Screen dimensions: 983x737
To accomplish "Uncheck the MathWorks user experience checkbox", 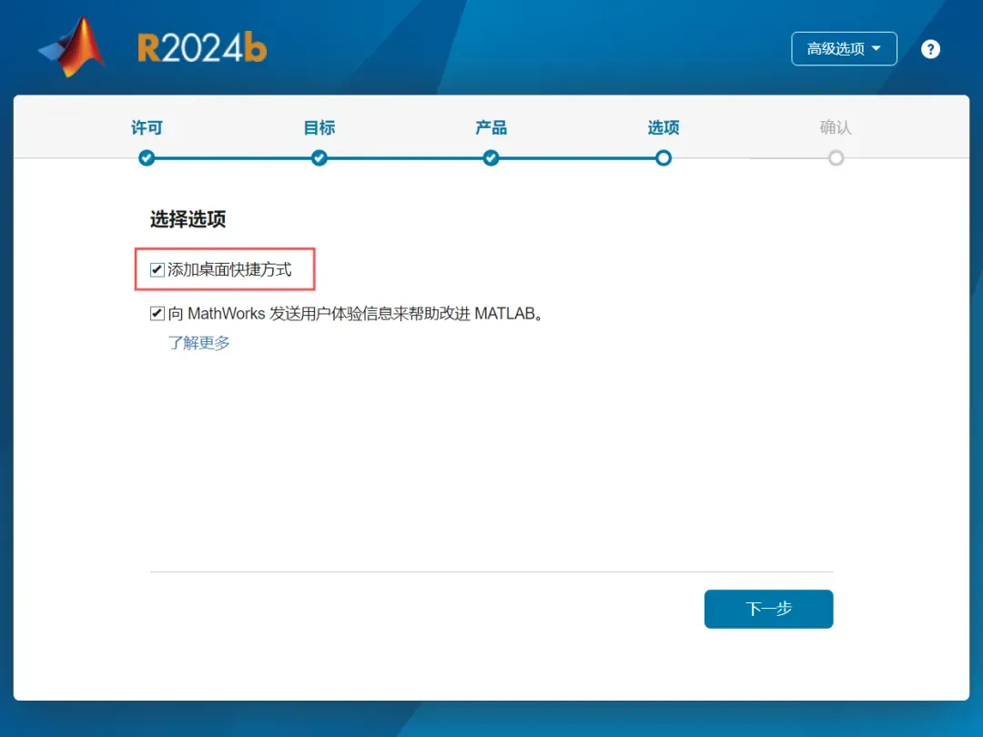I will tap(157, 313).
